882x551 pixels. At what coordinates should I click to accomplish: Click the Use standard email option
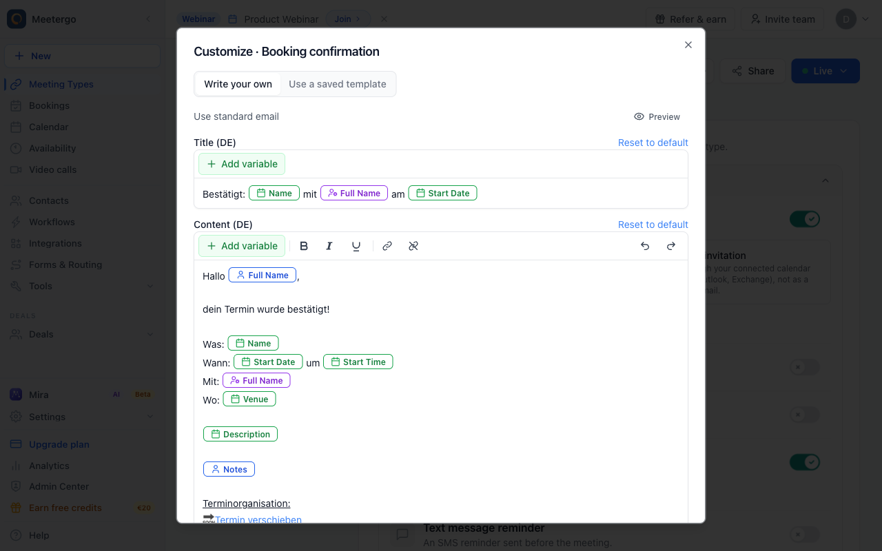coord(236,116)
